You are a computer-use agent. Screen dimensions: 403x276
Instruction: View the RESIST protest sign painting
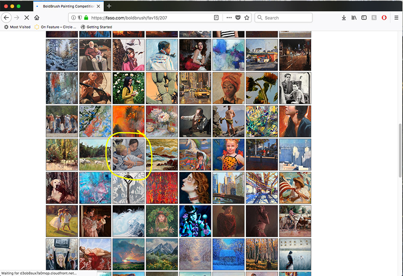pos(62,254)
